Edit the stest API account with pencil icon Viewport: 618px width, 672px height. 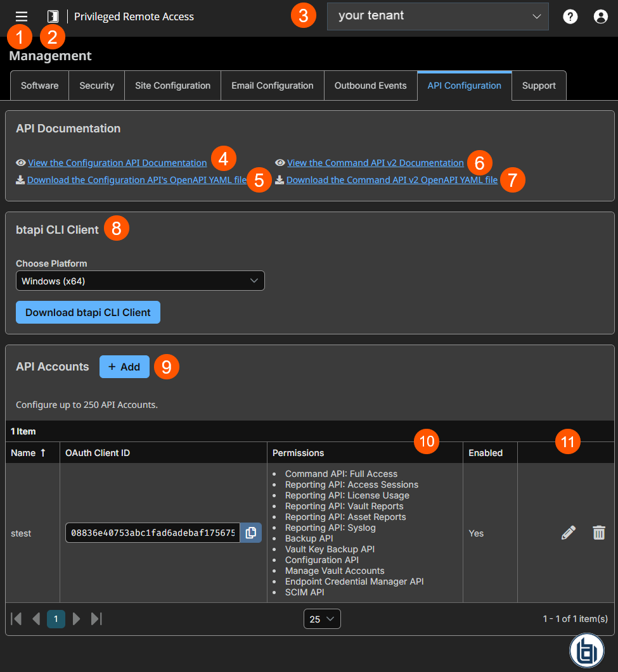point(568,533)
